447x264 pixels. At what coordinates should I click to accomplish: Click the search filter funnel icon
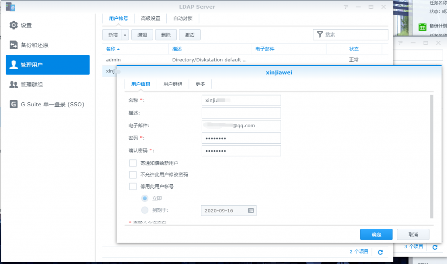(x=320, y=34)
